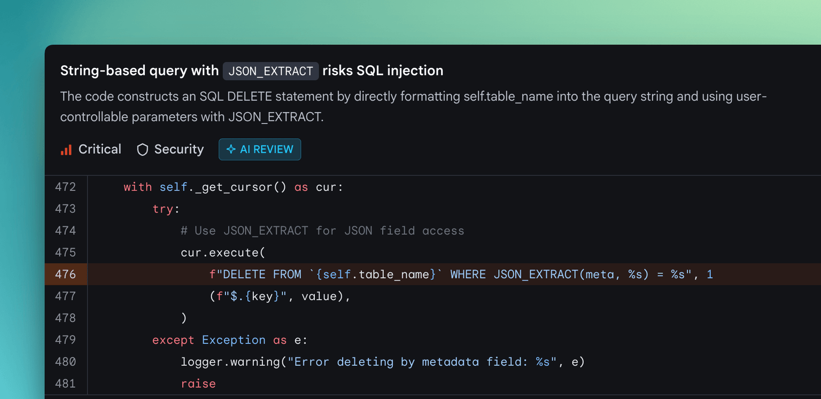The width and height of the screenshot is (821, 399).
Task: Open the AI REVIEW badge text
Action: point(266,150)
